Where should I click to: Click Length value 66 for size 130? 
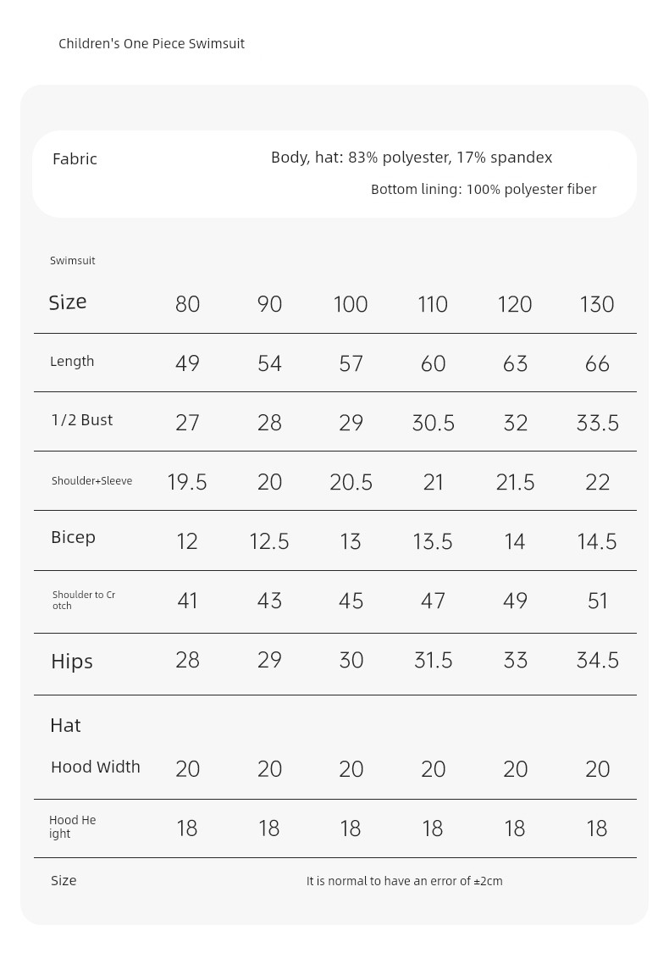coord(597,363)
